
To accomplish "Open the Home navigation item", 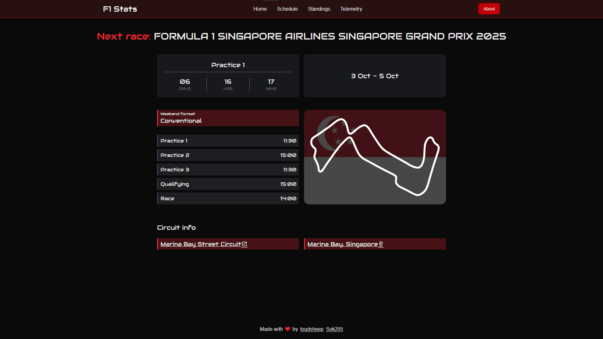I will coord(260,9).
